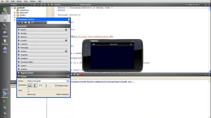Collapse the untitled9 project node
Image resolution: width=211 pixels, height=118 pixels.
(12, 8)
